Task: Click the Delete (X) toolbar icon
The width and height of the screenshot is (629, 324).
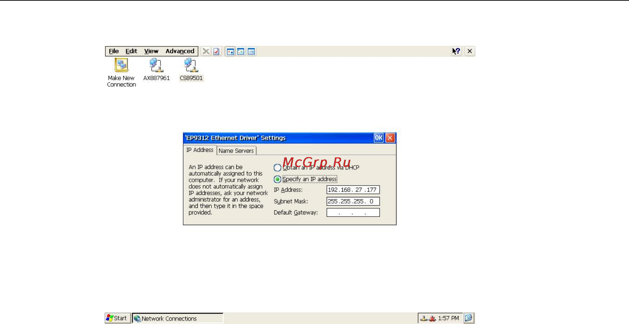Action: click(x=206, y=51)
